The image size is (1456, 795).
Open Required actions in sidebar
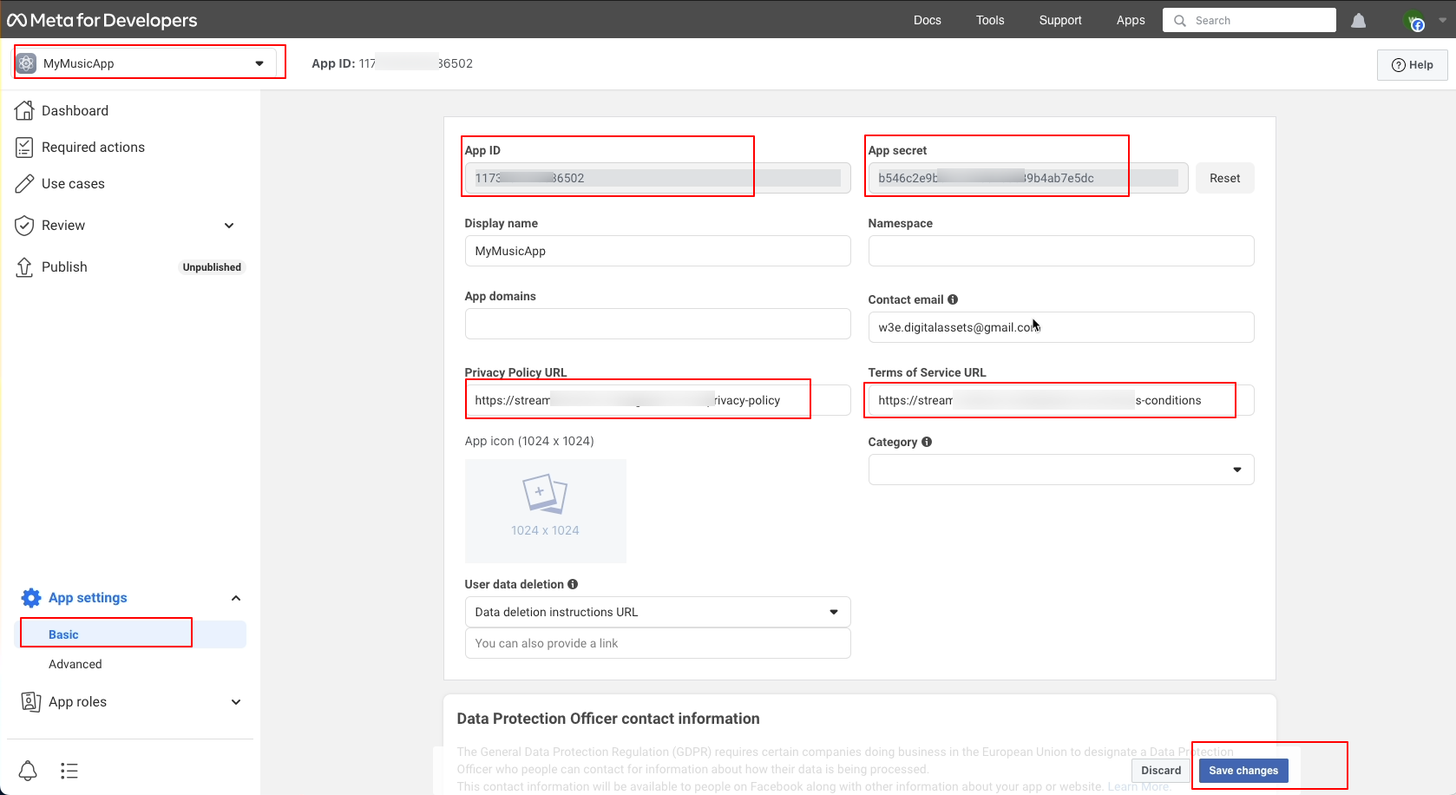coord(93,147)
